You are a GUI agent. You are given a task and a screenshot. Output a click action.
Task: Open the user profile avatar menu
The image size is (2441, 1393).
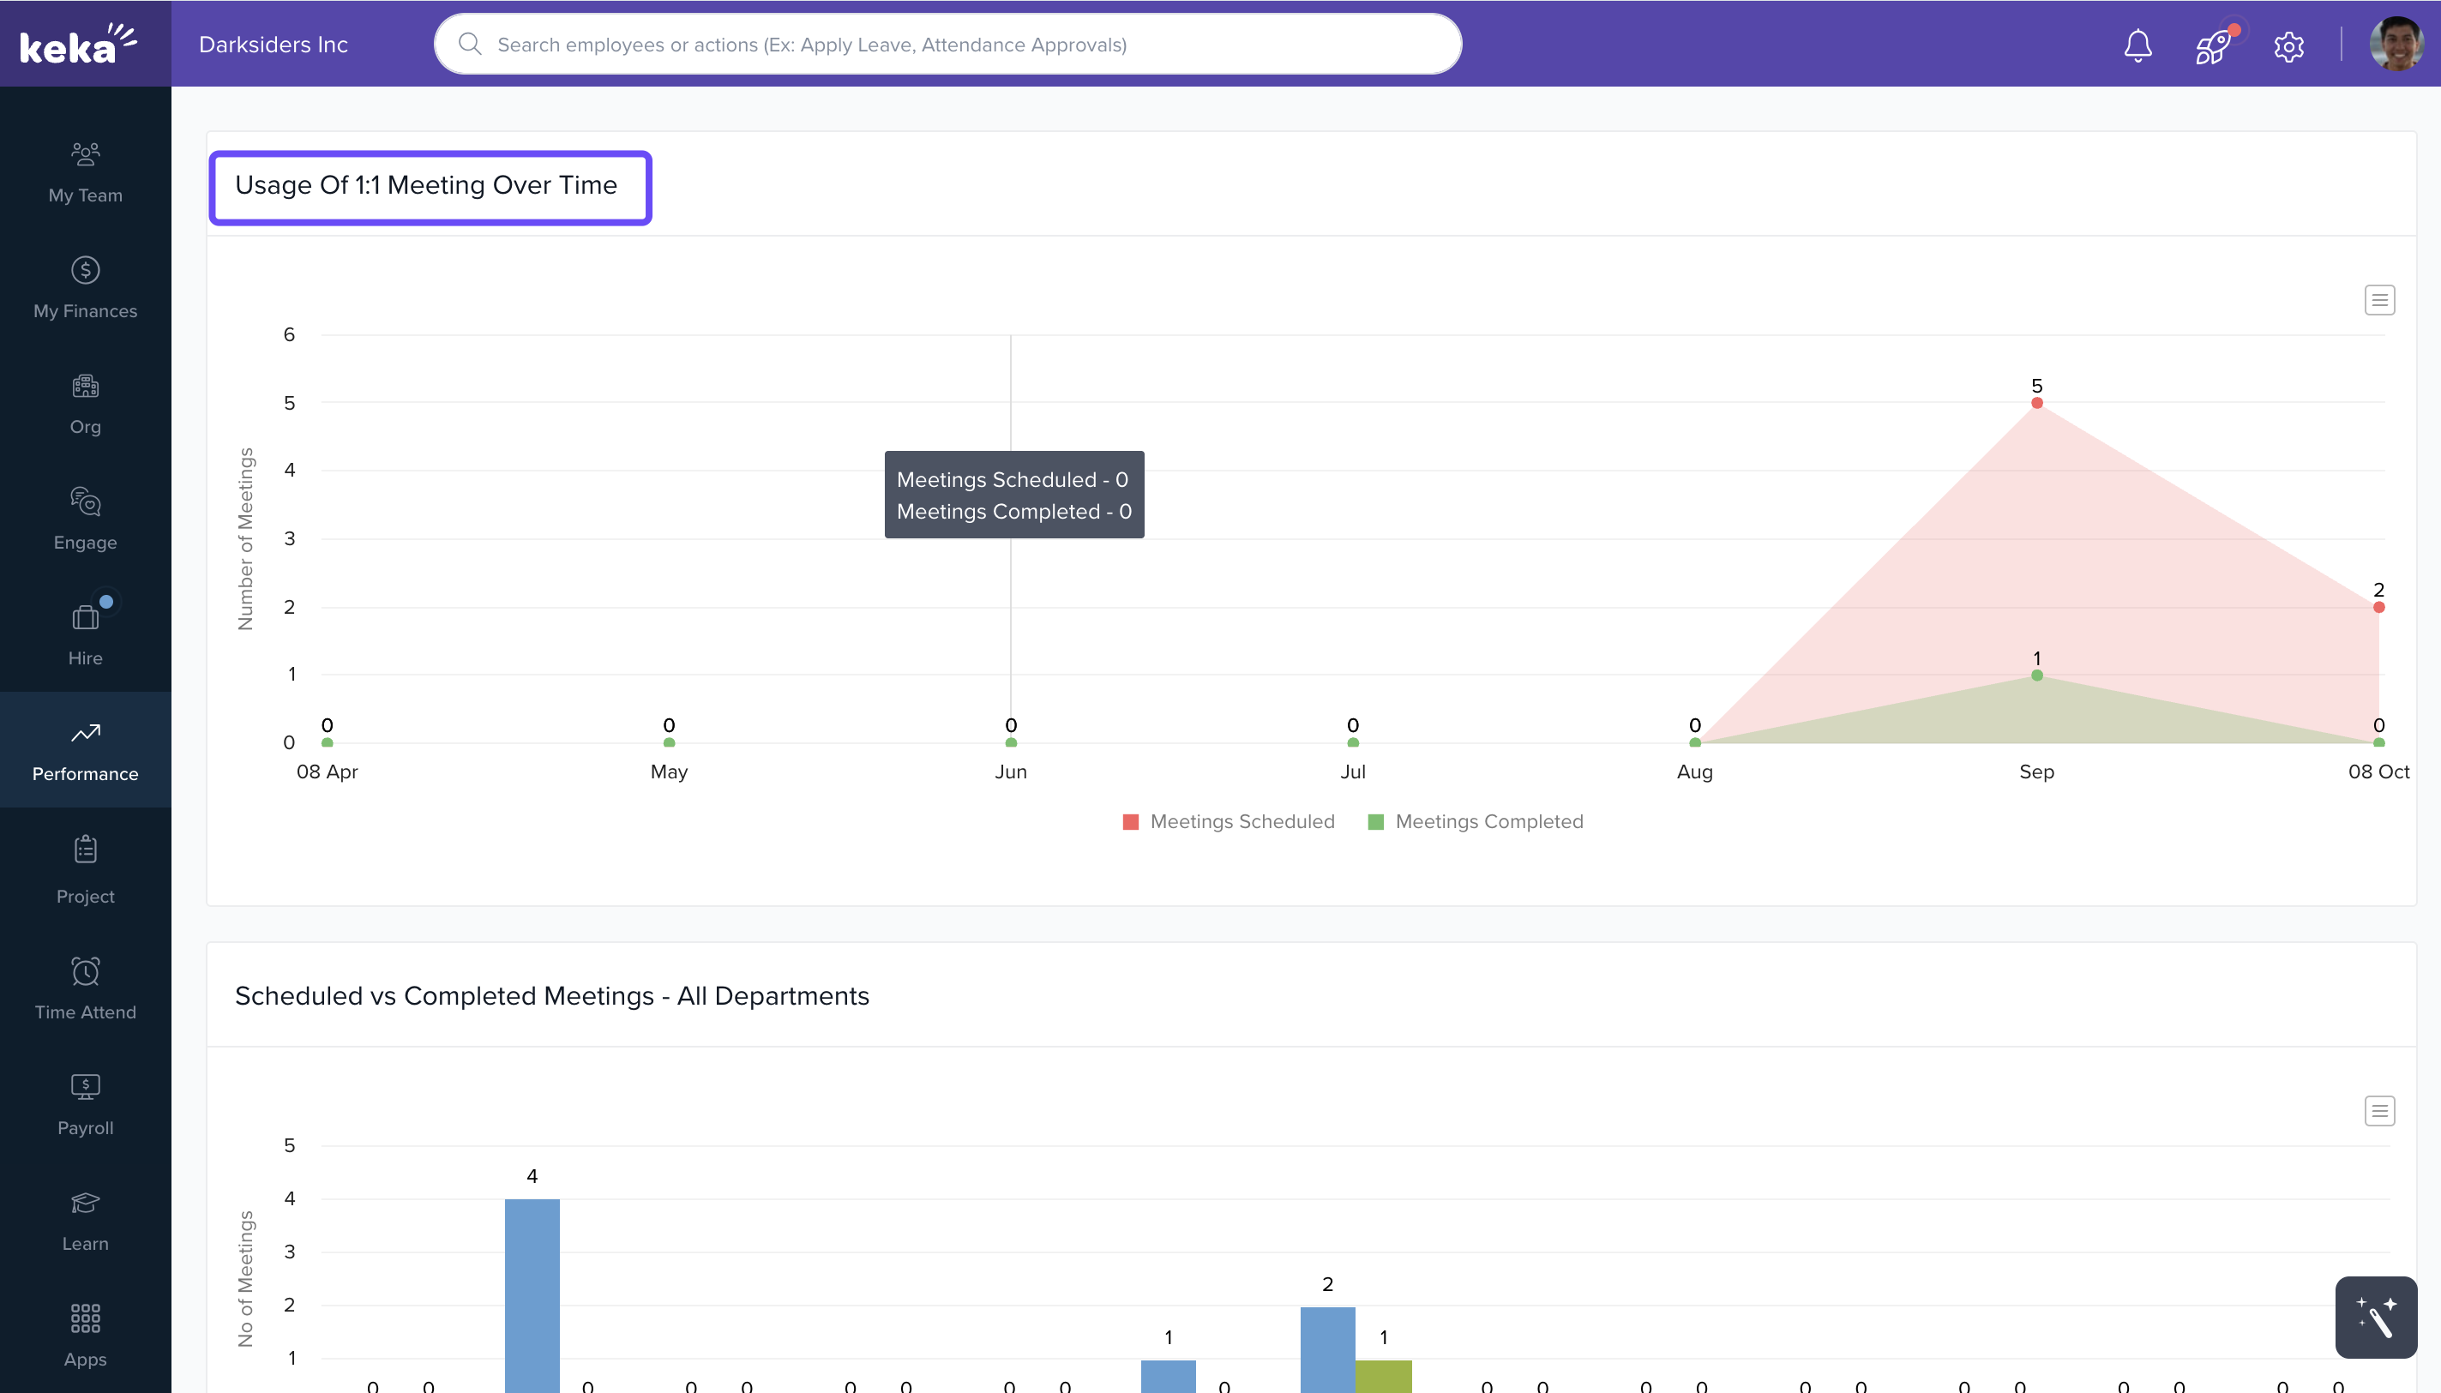2395,45
